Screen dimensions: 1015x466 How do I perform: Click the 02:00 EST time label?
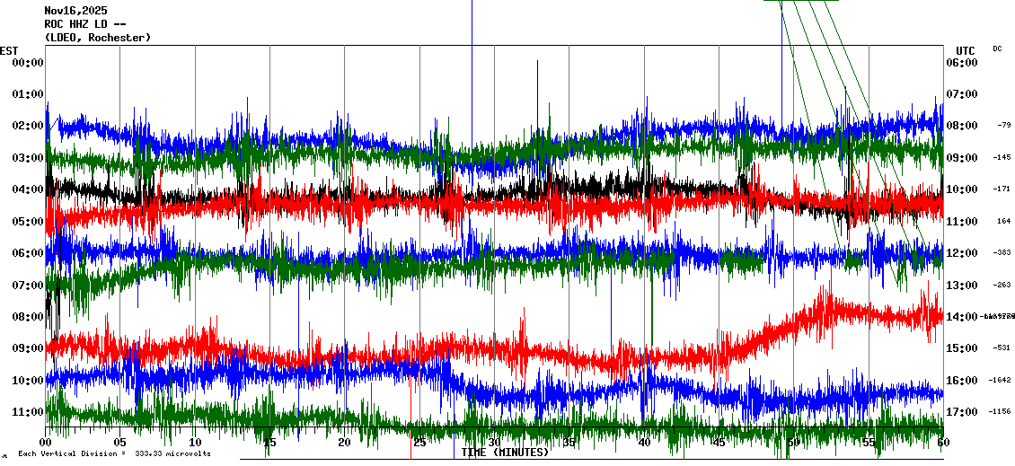coord(26,126)
